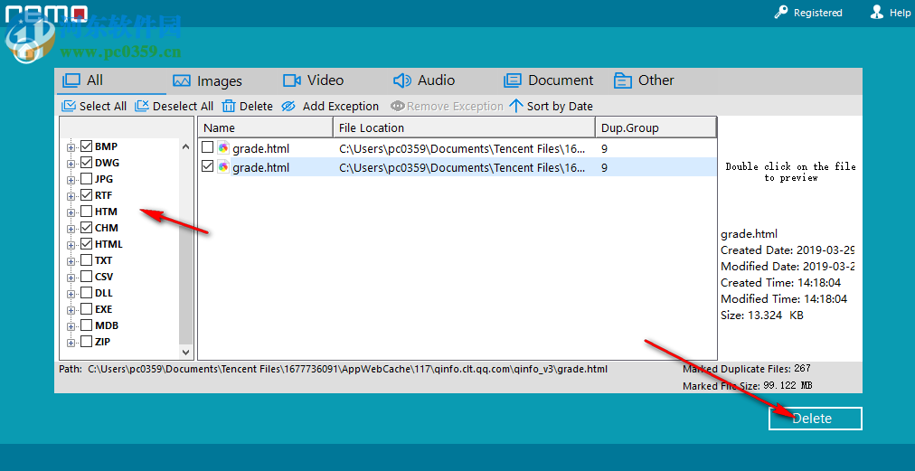Click the file type list scroll down arrow
The image size is (915, 471).
coord(185,352)
